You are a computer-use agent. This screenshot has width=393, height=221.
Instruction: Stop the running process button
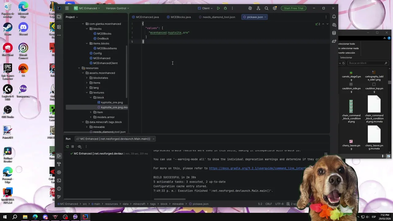pyautogui.click(x=73, y=147)
